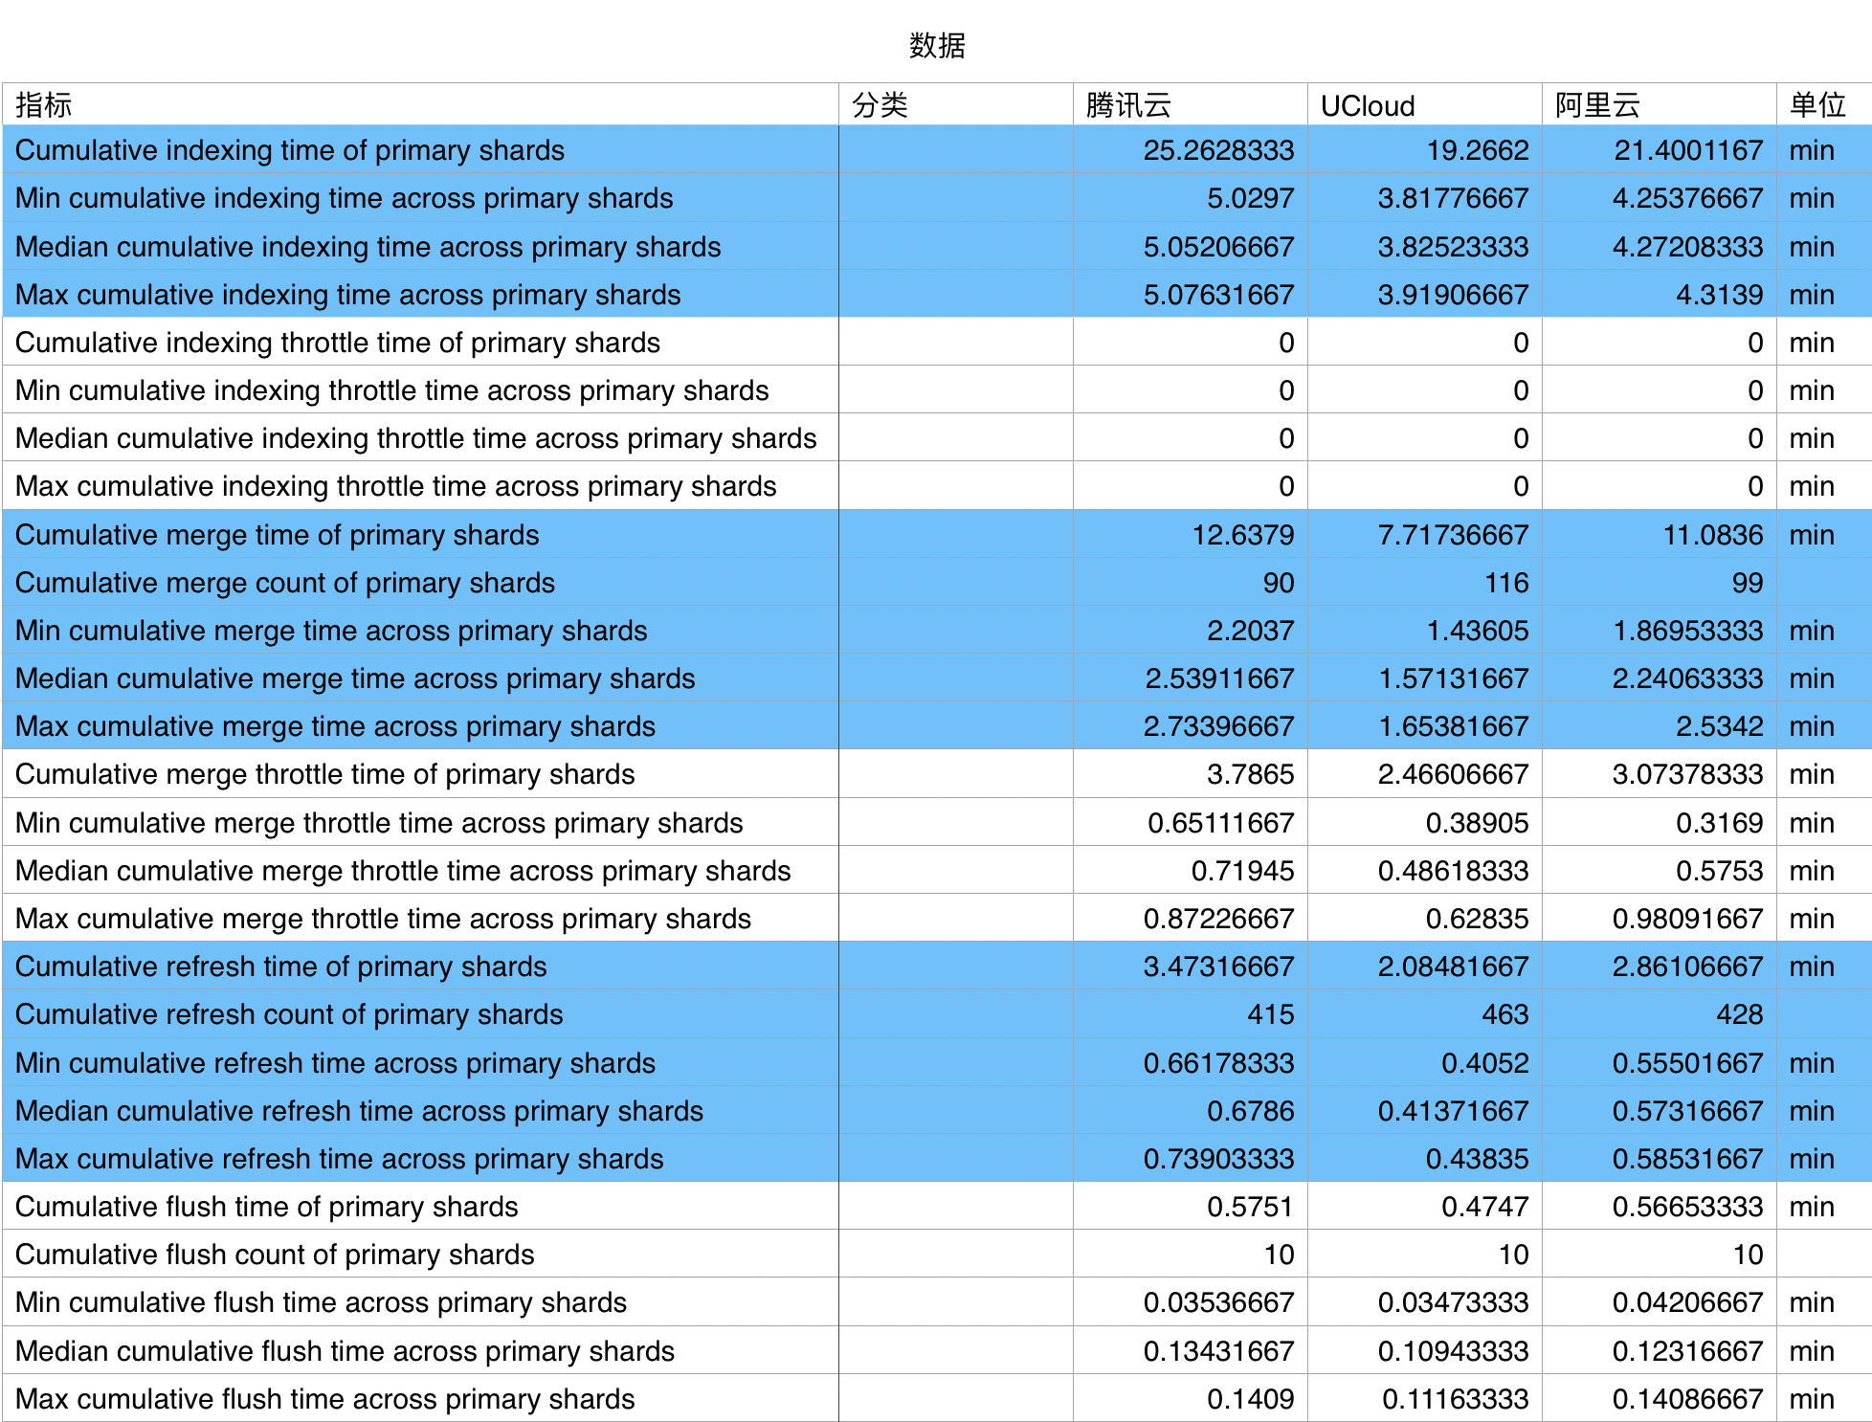Select the 指标 column header
The width and height of the screenshot is (1872, 1422).
[420, 104]
